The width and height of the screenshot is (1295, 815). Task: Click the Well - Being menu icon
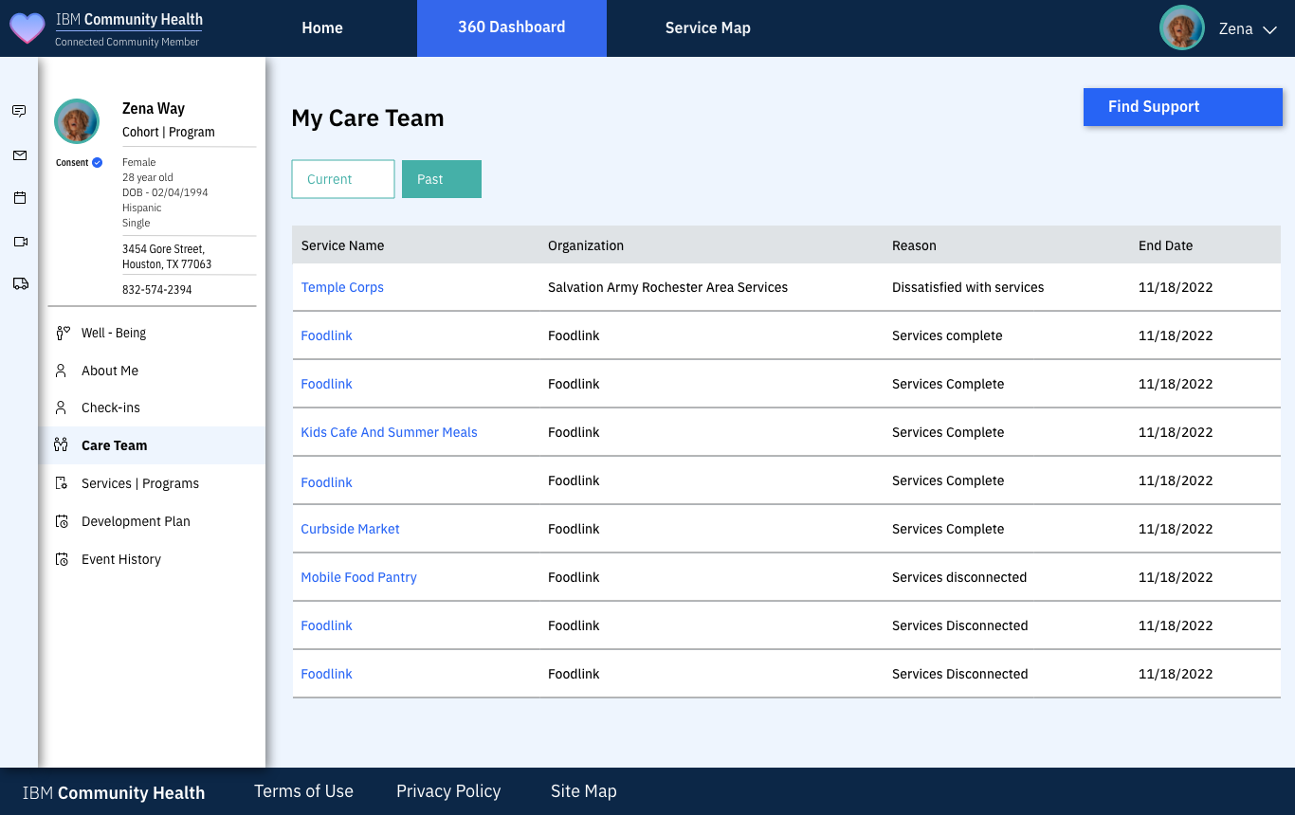(63, 333)
